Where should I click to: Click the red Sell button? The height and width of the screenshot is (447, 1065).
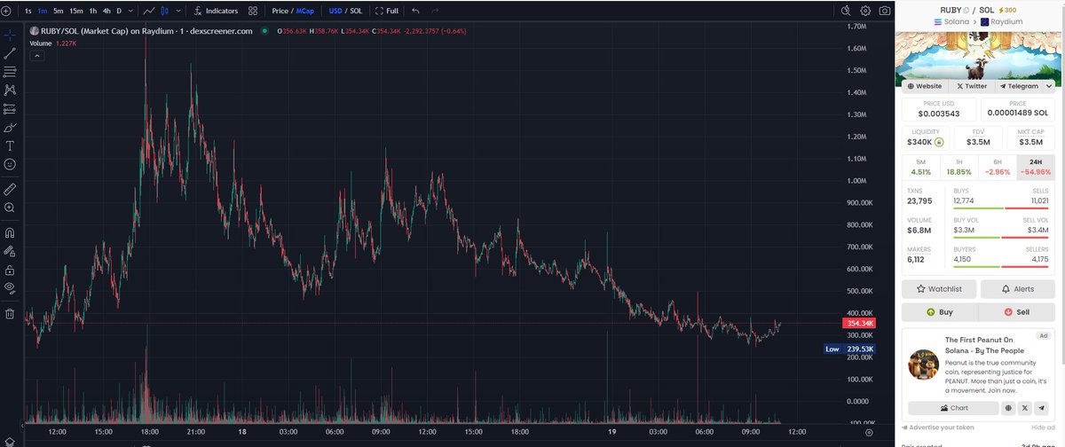[x=1017, y=312]
